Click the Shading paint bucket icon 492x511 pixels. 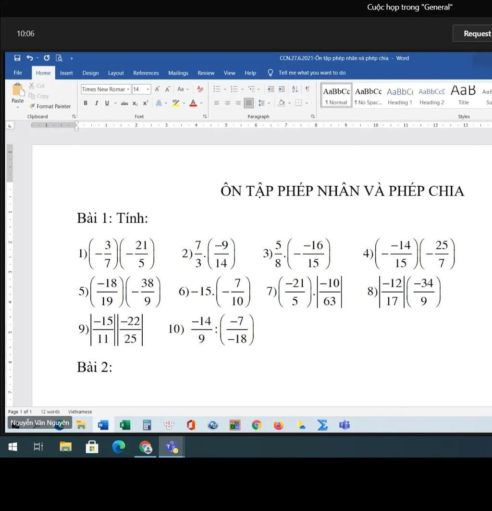(x=282, y=103)
